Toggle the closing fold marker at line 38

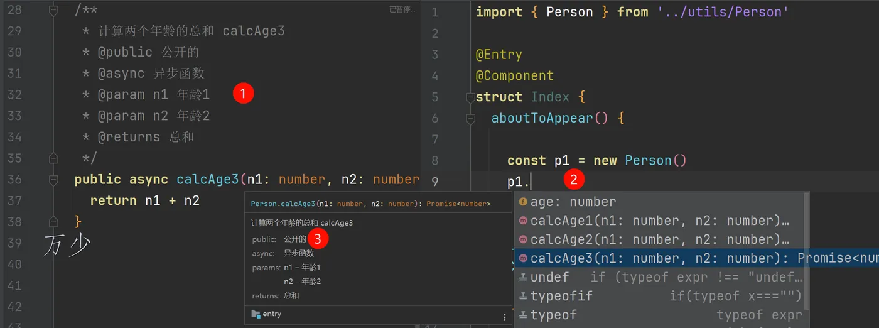click(53, 221)
